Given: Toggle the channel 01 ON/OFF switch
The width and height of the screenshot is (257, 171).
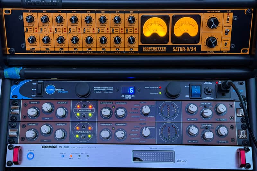Looking at the screenshot, I should 26,30.
